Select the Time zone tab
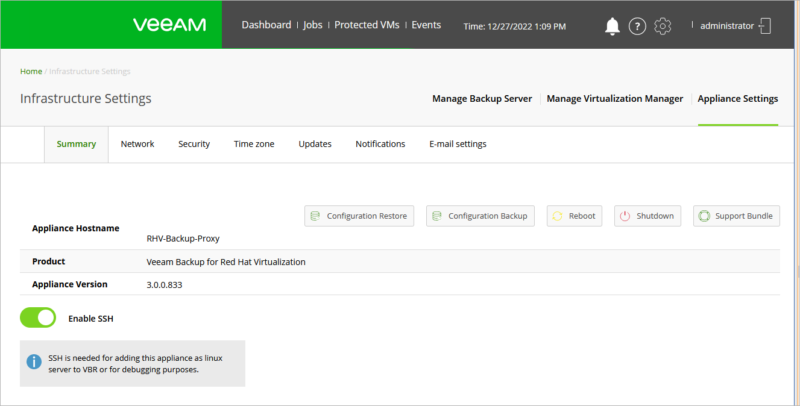 [254, 144]
